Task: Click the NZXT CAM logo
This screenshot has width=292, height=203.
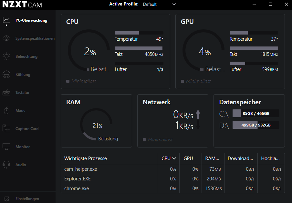Action: 22,4
